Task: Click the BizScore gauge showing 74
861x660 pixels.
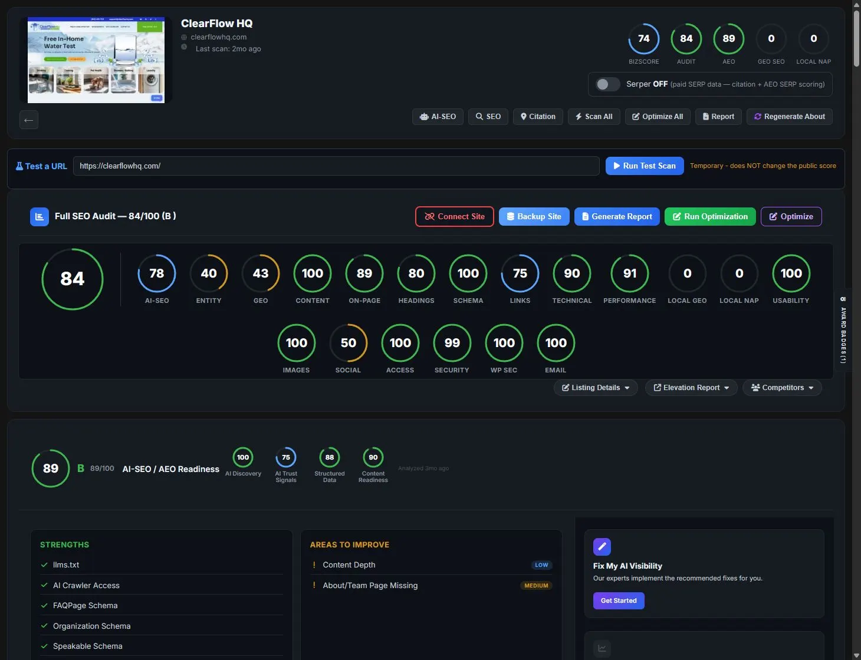Action: (644, 39)
